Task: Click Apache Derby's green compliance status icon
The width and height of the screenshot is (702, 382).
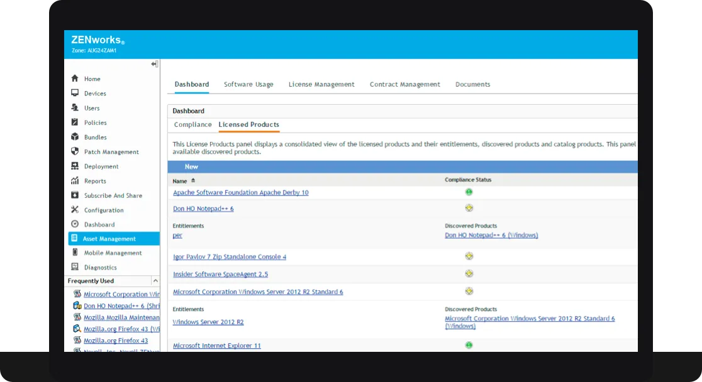Action: 469,192
